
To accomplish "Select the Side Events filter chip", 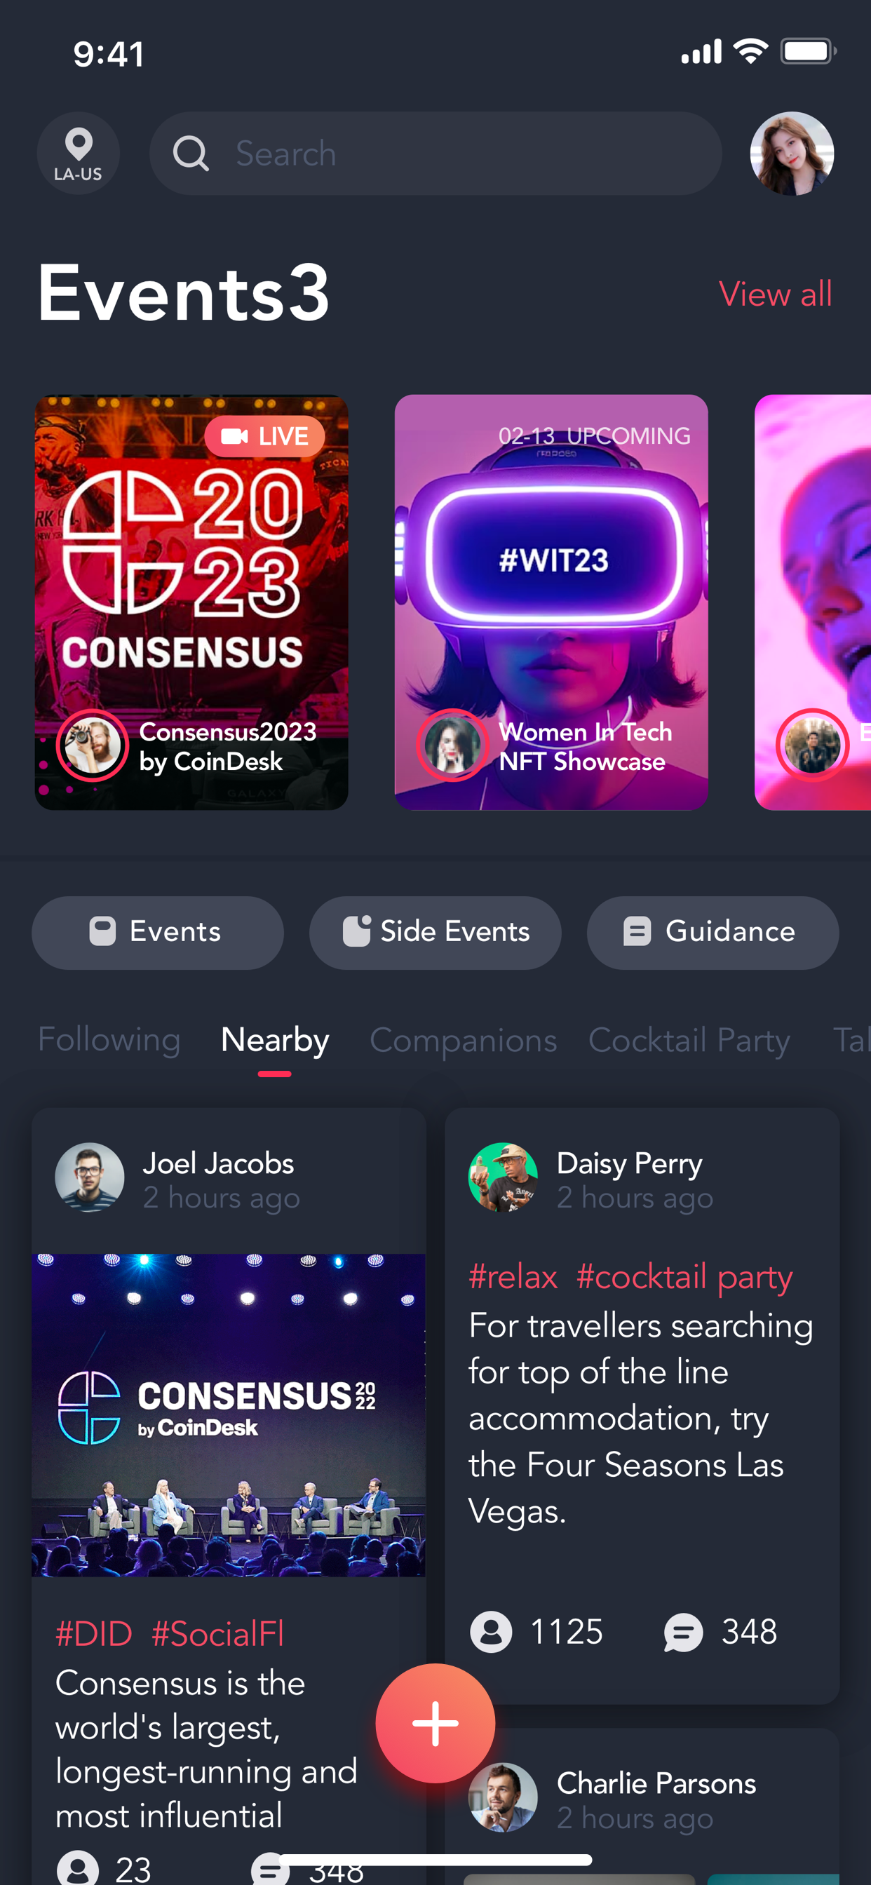I will [x=435, y=932].
